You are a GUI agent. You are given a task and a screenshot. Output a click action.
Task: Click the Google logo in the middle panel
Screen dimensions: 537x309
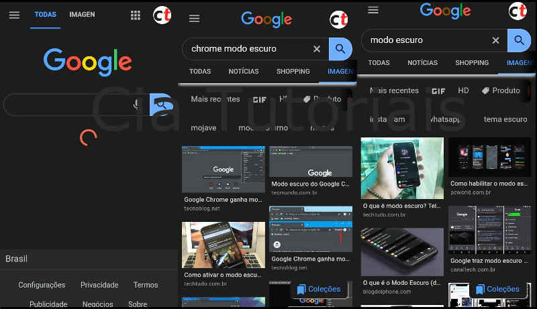click(266, 19)
